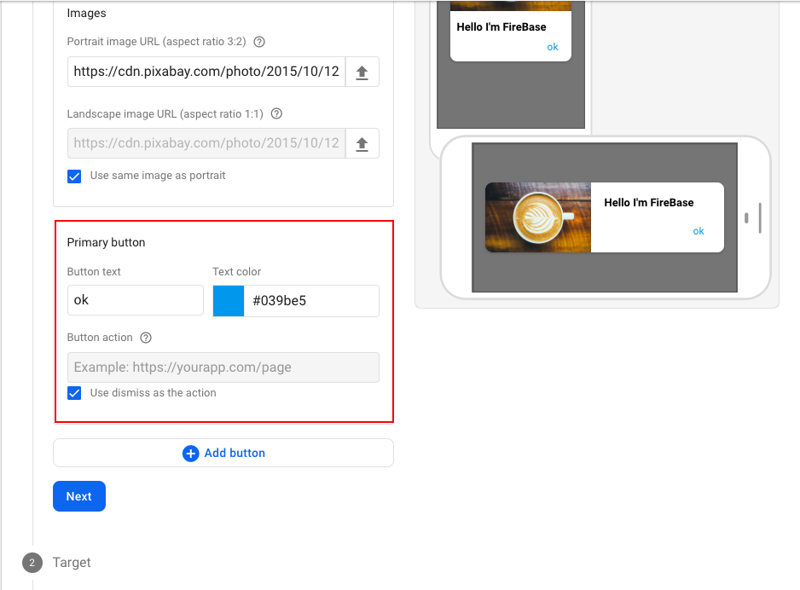Click the Button action URL field

click(223, 367)
